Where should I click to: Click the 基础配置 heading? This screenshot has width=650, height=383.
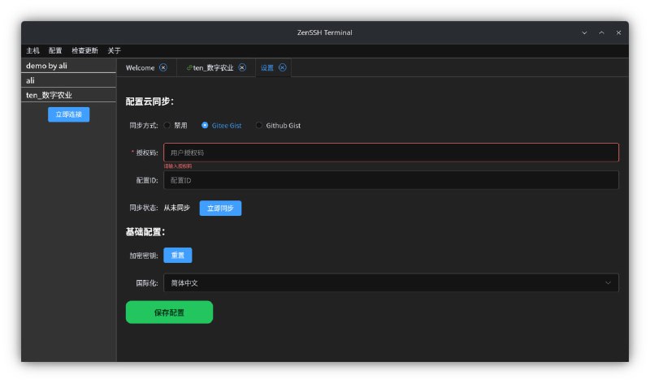point(145,232)
